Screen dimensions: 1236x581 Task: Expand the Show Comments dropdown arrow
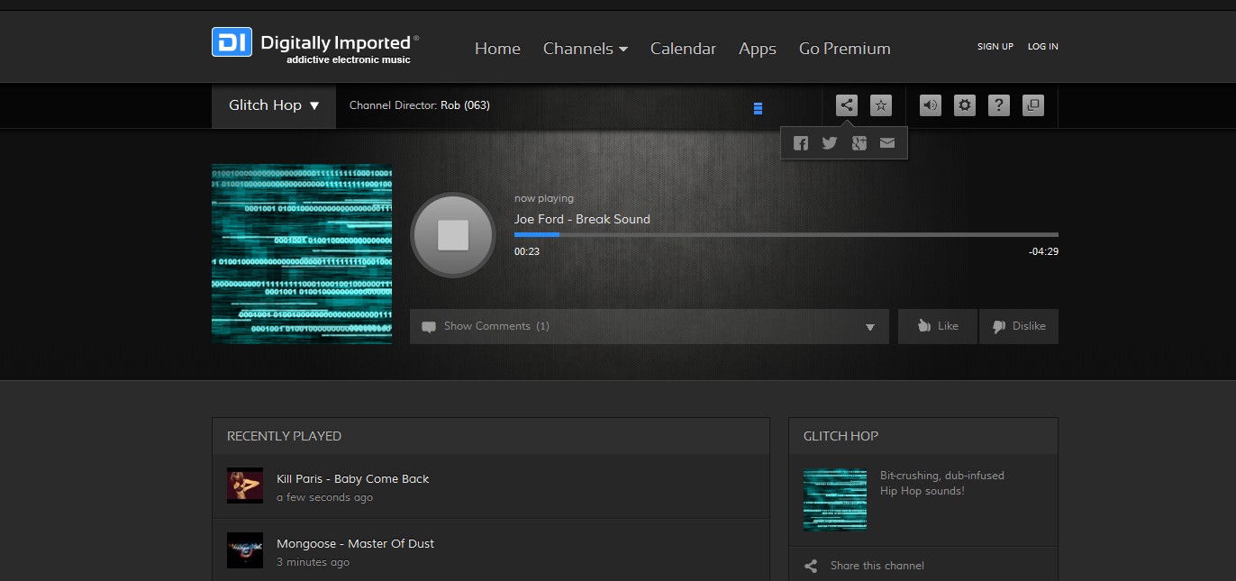[870, 327]
